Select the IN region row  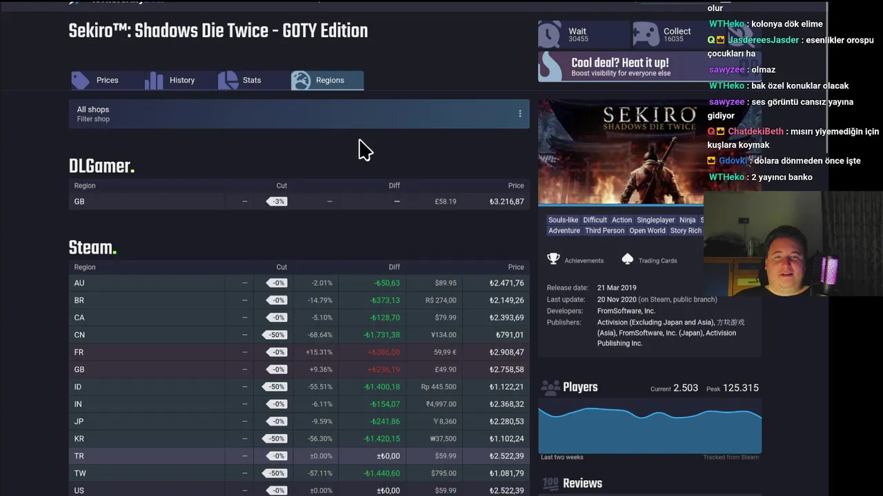pyautogui.click(x=299, y=404)
